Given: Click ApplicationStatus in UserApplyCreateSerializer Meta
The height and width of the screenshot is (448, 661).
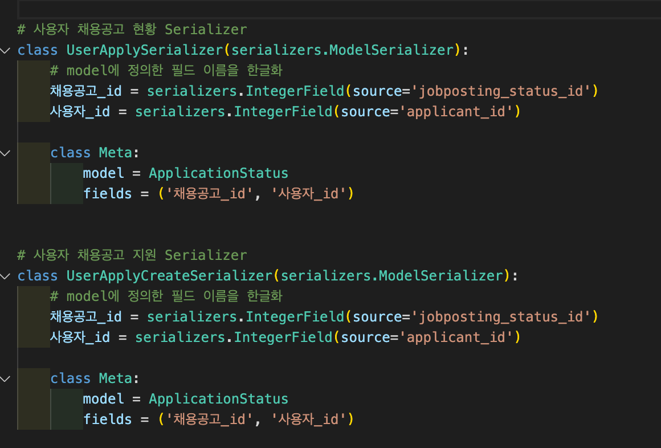Looking at the screenshot, I should tap(218, 399).
